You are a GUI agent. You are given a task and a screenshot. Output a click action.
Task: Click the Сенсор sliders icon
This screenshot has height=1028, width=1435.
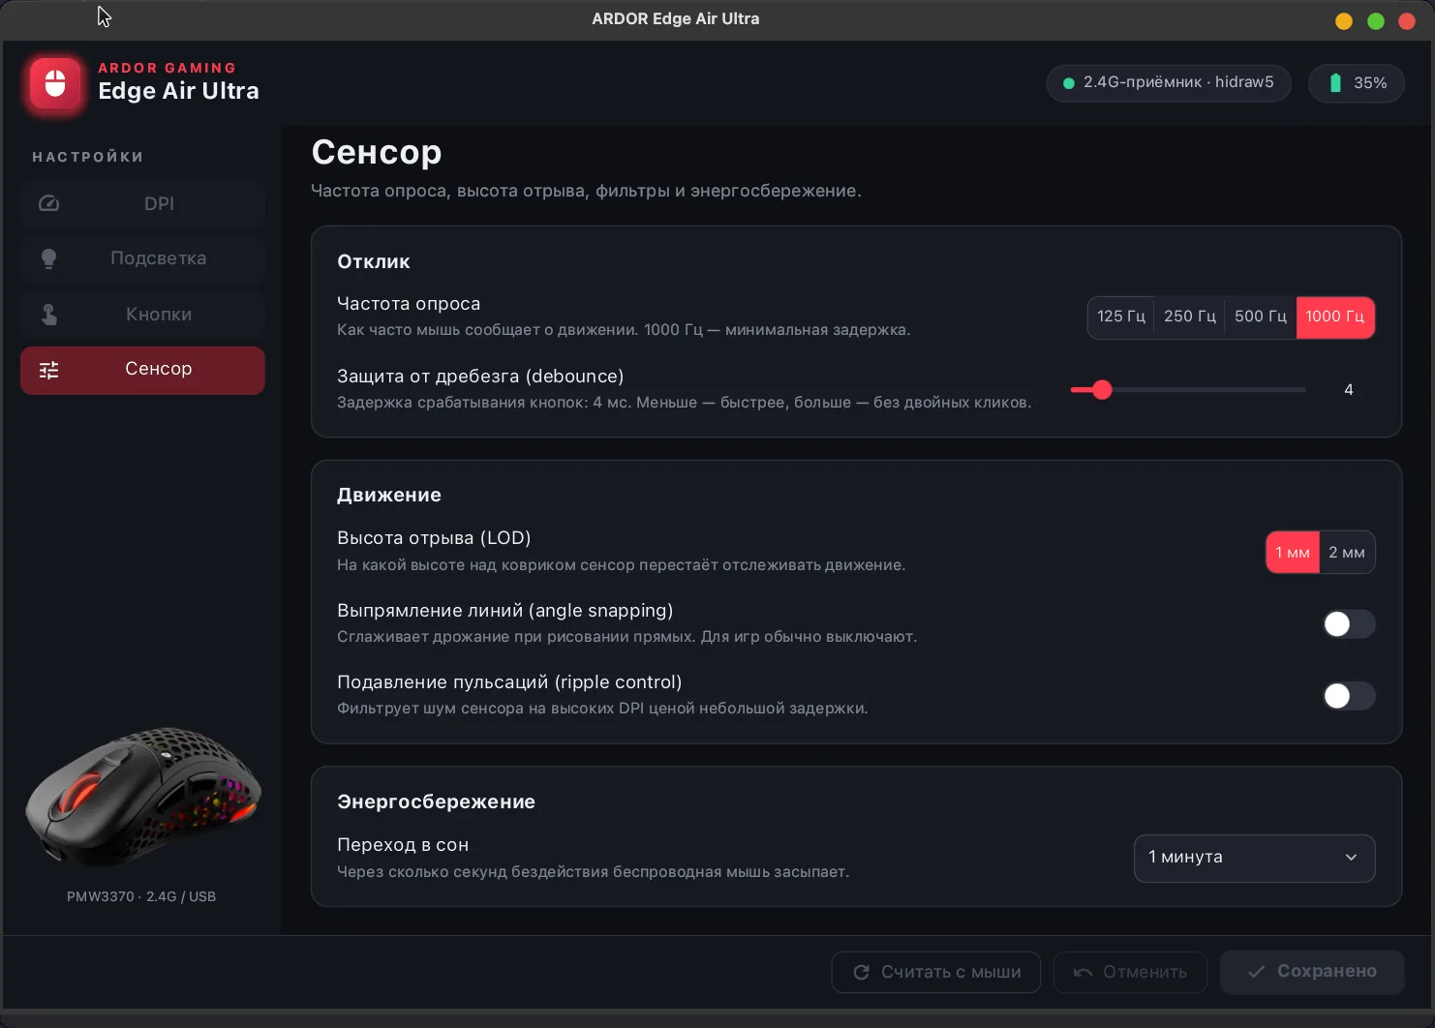click(49, 370)
